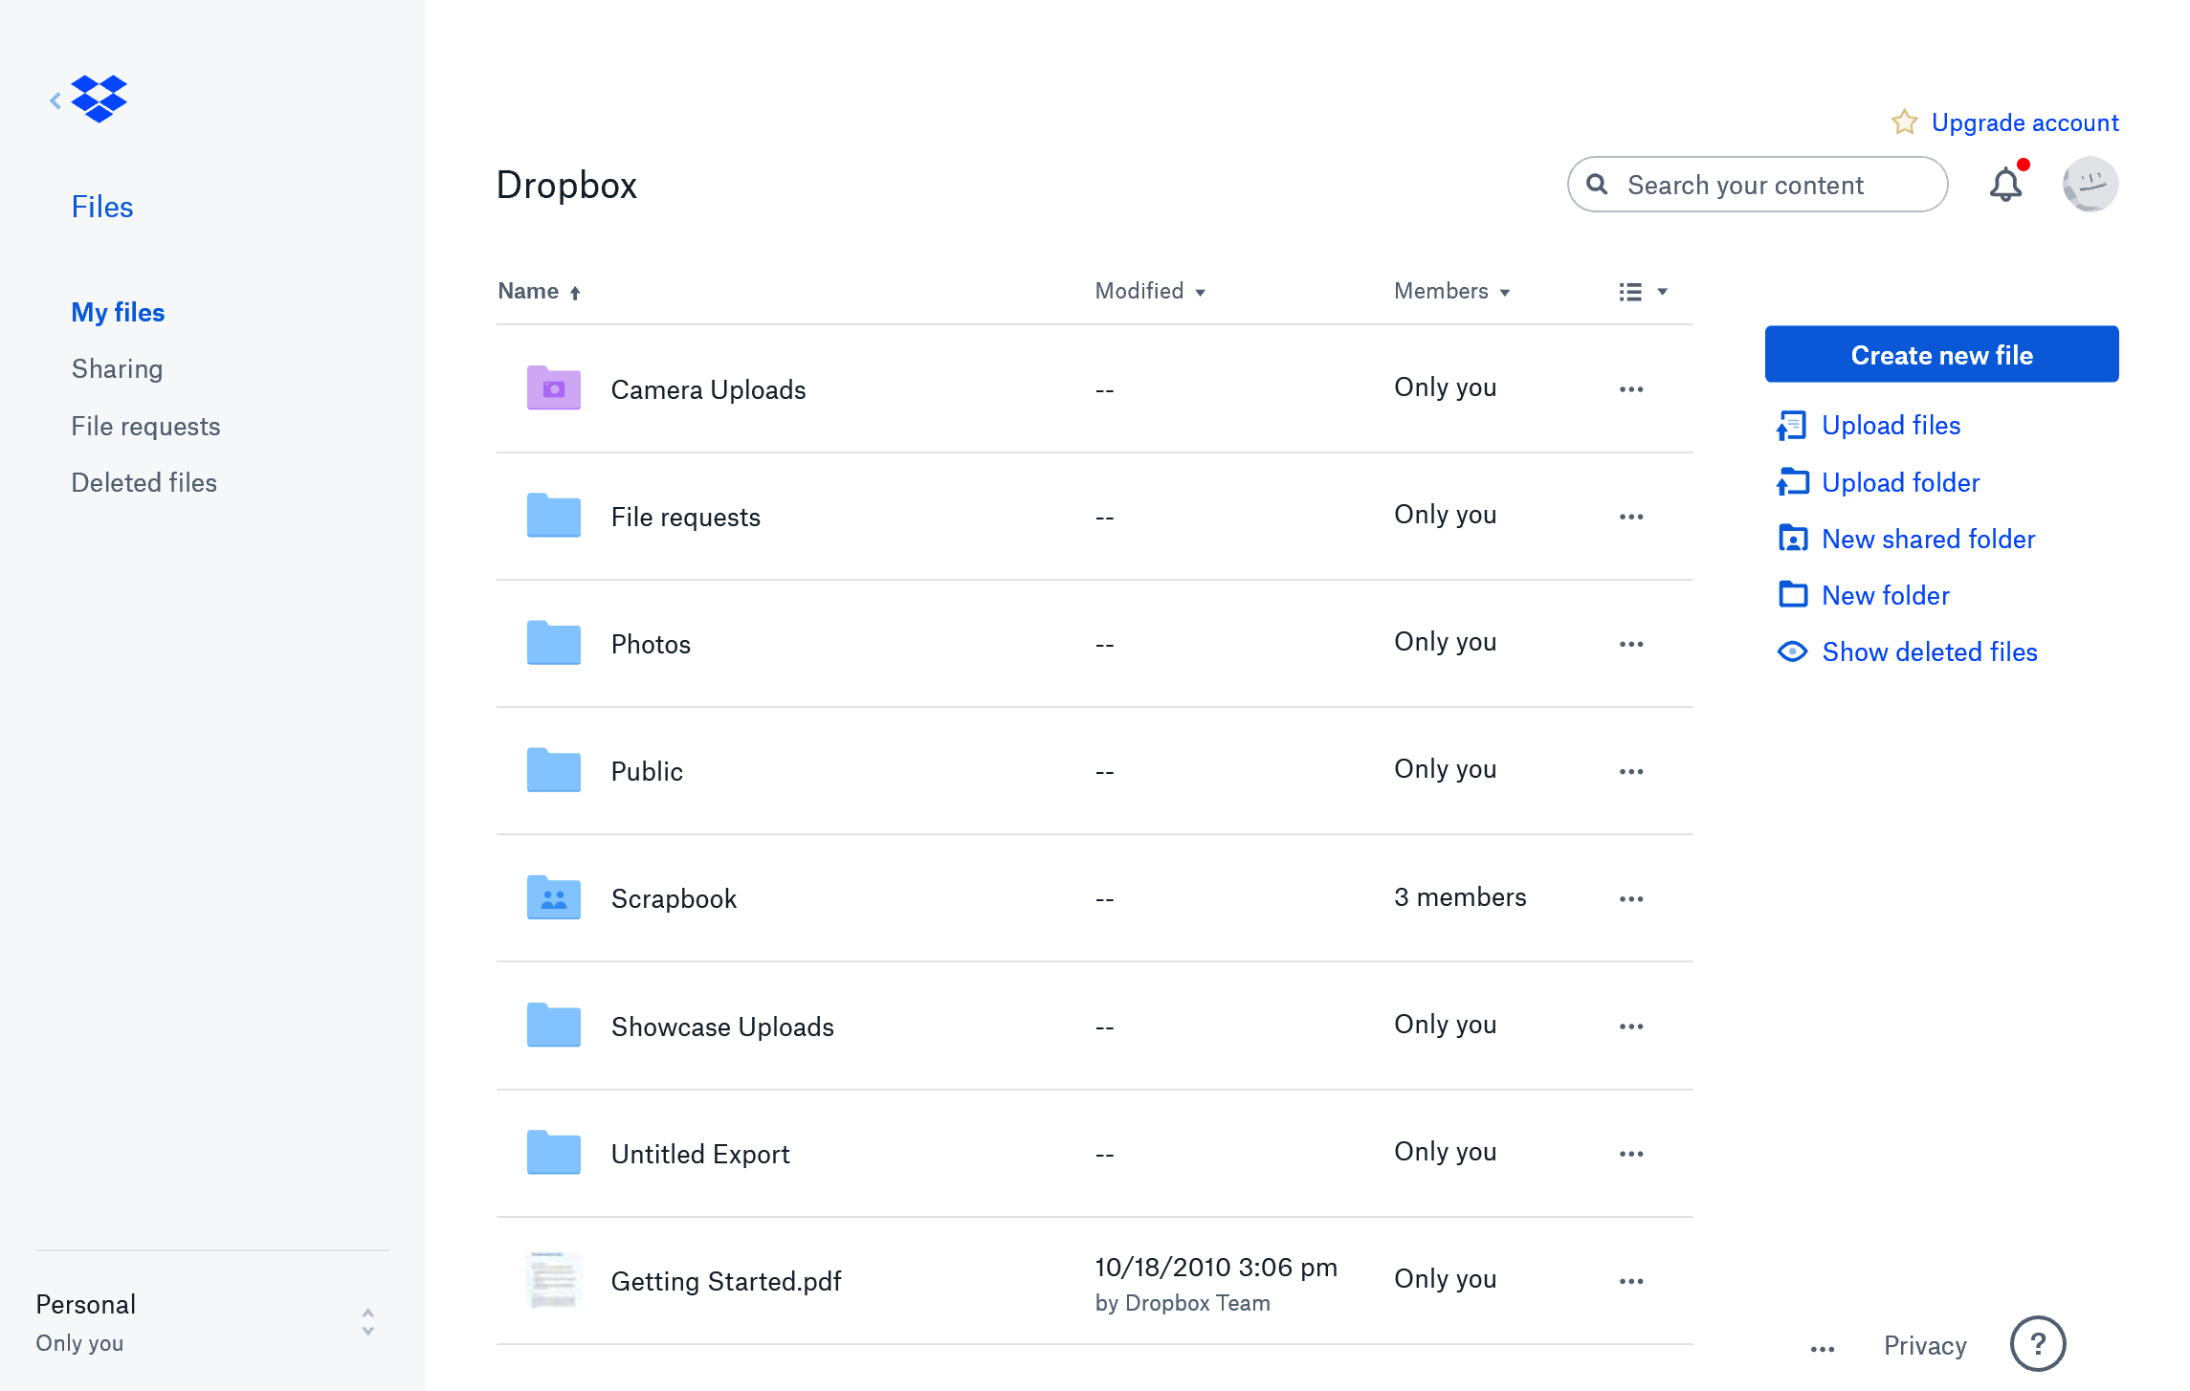Screen dimensions: 2190x1391
Task: Open the Showcase Uploads folder name
Action: coord(722,1027)
